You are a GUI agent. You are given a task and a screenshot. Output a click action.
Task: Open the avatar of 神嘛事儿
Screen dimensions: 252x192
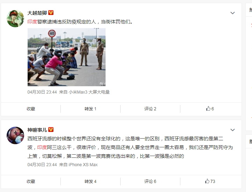click(x=15, y=135)
